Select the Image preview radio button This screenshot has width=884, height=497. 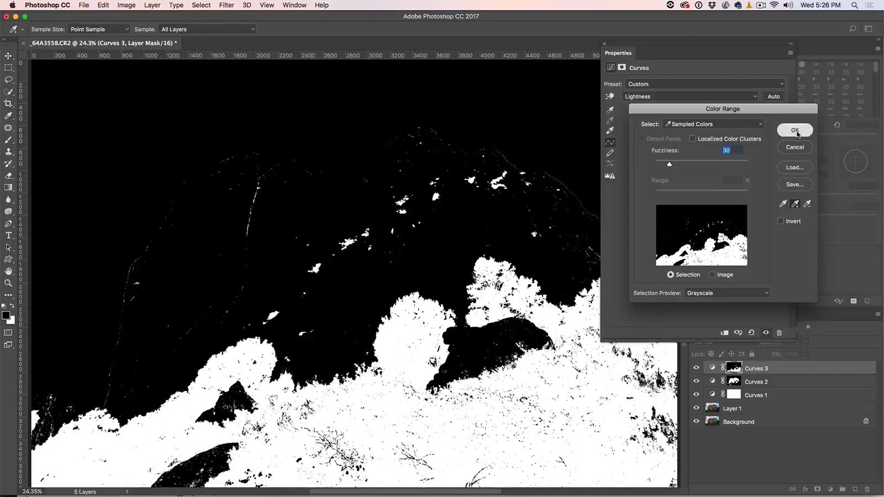(712, 274)
